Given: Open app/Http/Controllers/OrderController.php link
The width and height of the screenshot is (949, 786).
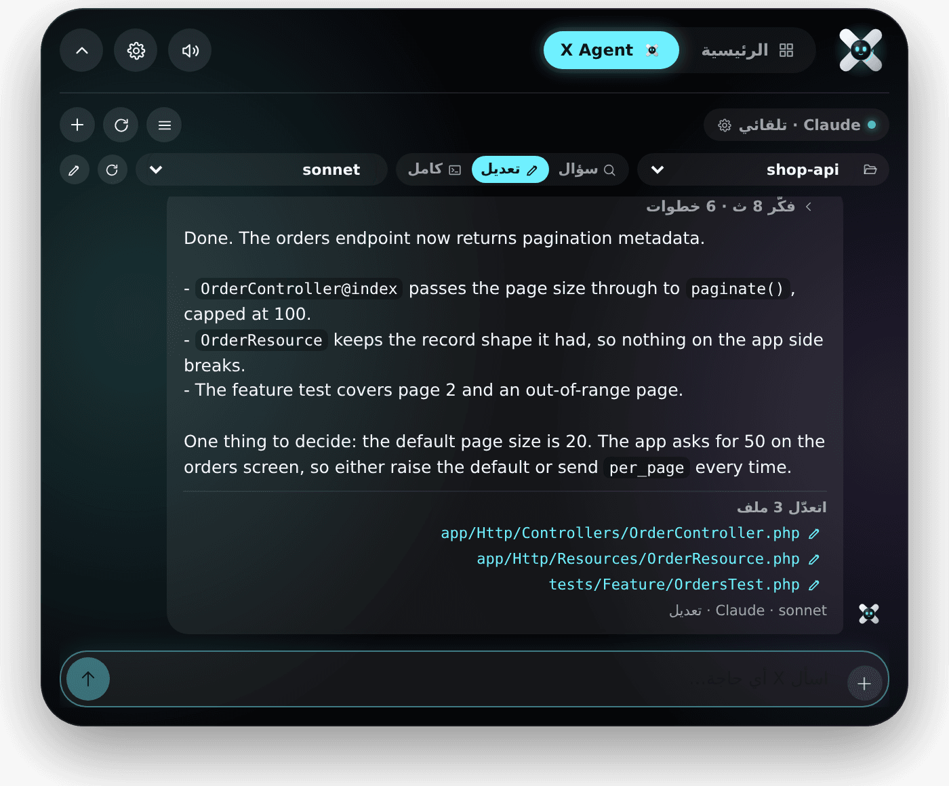Looking at the screenshot, I should (x=620, y=533).
